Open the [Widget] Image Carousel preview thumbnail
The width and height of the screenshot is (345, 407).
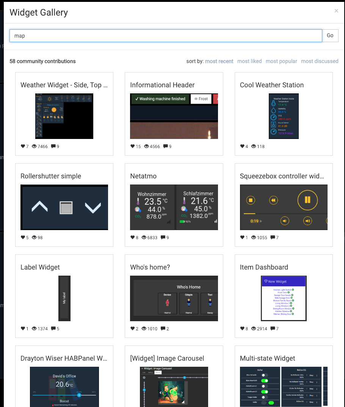click(174, 387)
